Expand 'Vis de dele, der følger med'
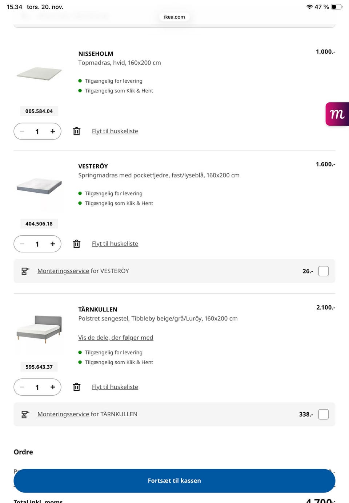The image size is (349, 503). pos(116,338)
